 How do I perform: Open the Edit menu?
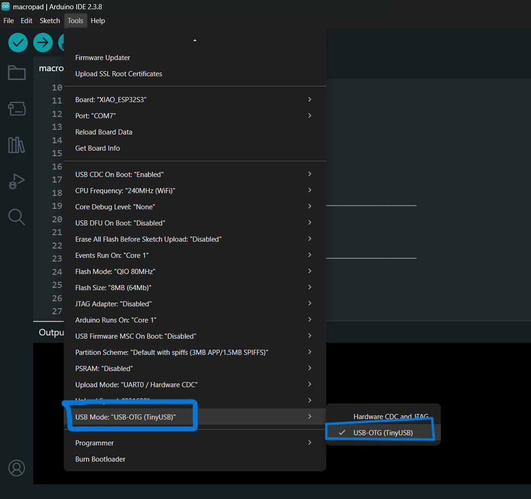[26, 21]
